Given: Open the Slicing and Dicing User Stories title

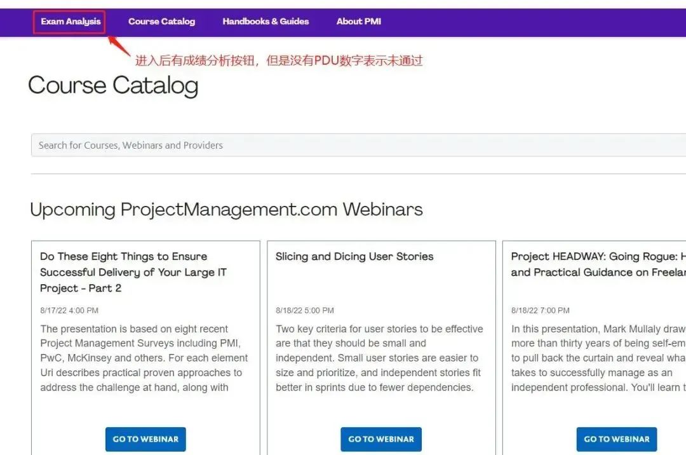Looking at the screenshot, I should [354, 257].
